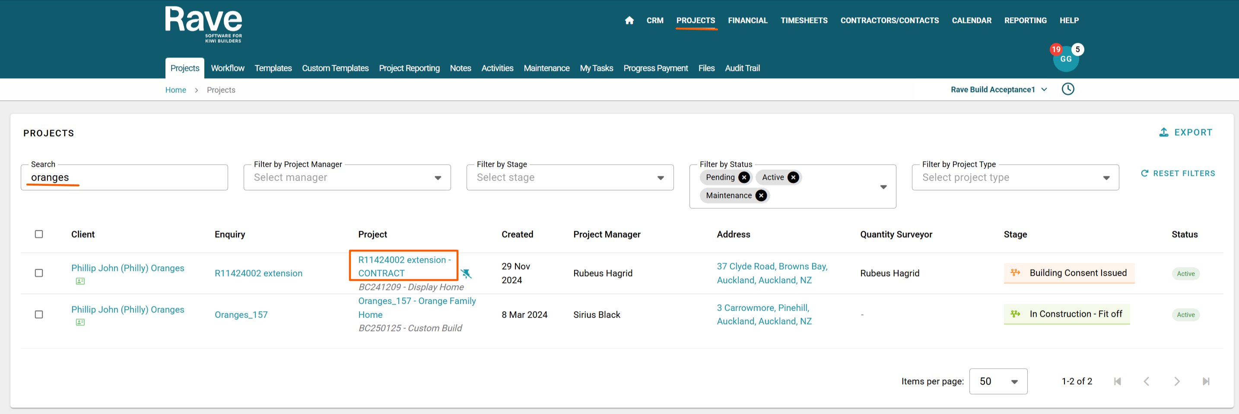Open contact card icon under first client
The width and height of the screenshot is (1239, 414).
pyautogui.click(x=80, y=281)
